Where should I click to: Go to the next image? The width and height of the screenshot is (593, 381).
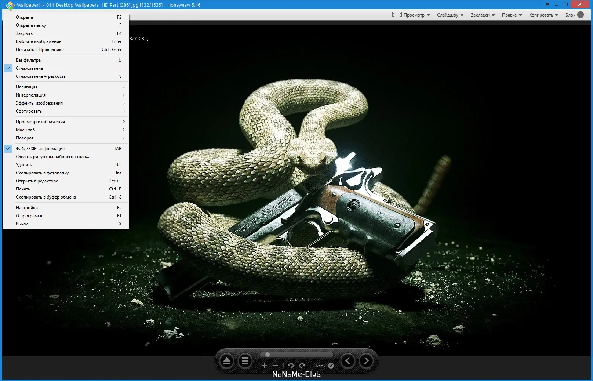(x=366, y=361)
